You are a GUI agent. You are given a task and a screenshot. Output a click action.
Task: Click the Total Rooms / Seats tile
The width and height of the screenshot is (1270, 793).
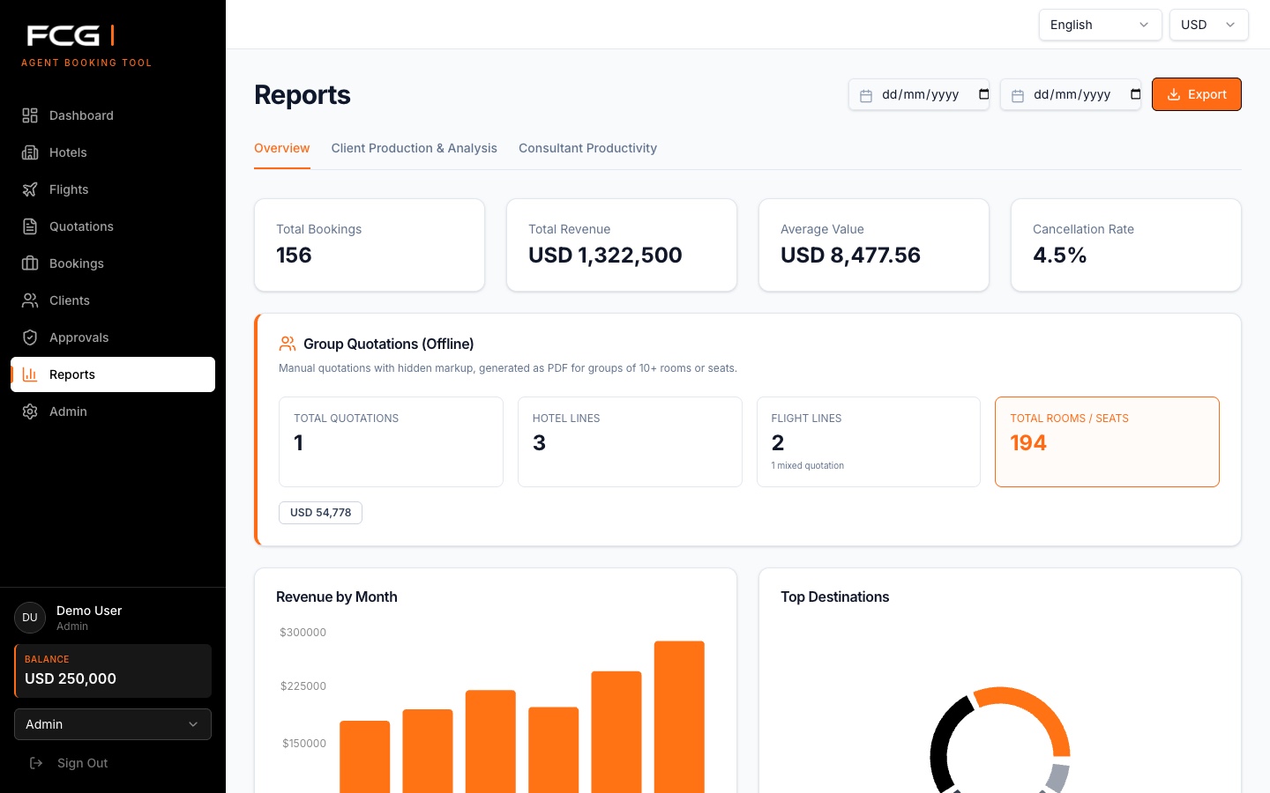[x=1107, y=441]
